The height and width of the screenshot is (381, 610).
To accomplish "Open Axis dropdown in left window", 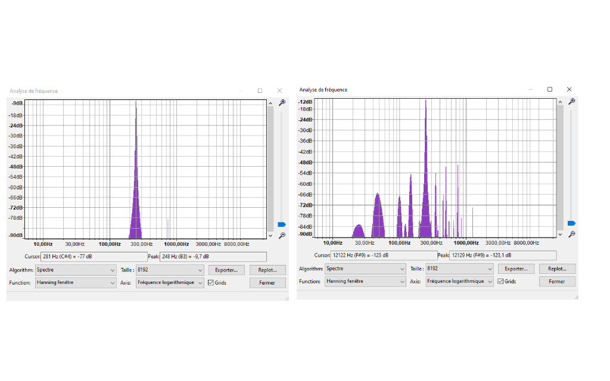I will 170,283.
